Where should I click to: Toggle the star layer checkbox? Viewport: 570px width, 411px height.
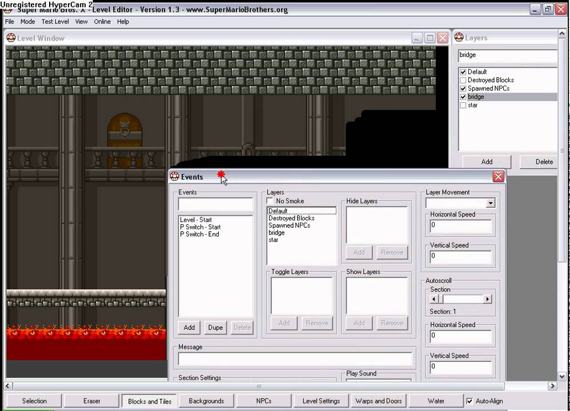coord(463,106)
